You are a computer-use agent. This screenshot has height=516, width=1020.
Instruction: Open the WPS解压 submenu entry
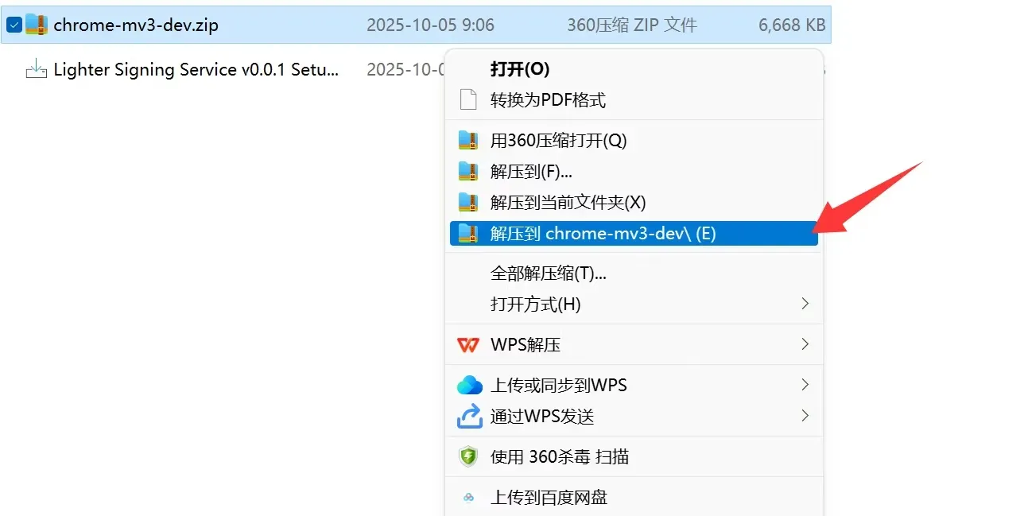click(x=634, y=345)
